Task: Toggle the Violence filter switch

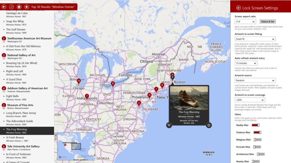Action: [257, 132]
